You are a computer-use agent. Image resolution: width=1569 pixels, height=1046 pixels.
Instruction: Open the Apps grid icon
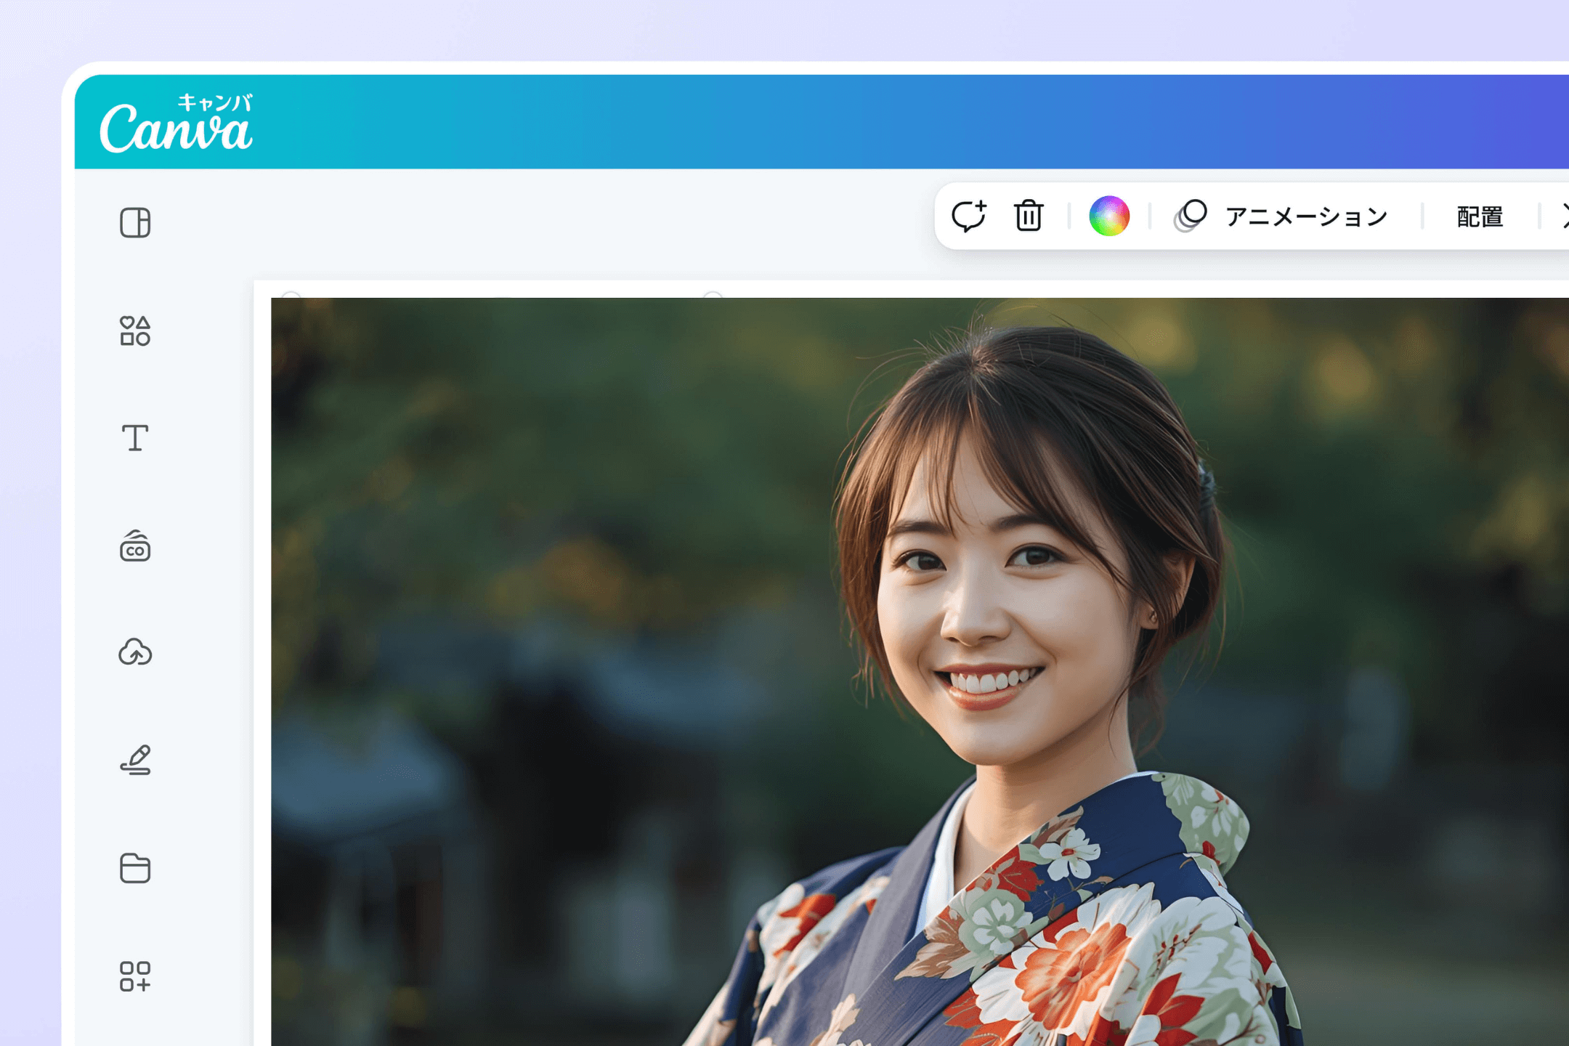135,976
